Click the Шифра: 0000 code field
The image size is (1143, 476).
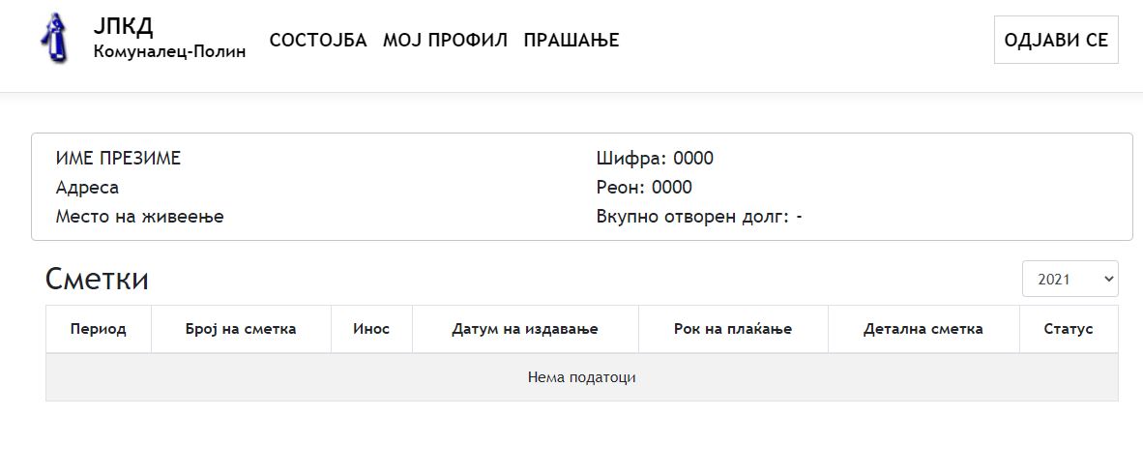point(655,158)
